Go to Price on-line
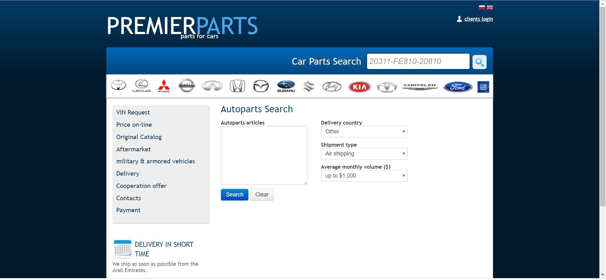606x280 pixels. tap(134, 125)
